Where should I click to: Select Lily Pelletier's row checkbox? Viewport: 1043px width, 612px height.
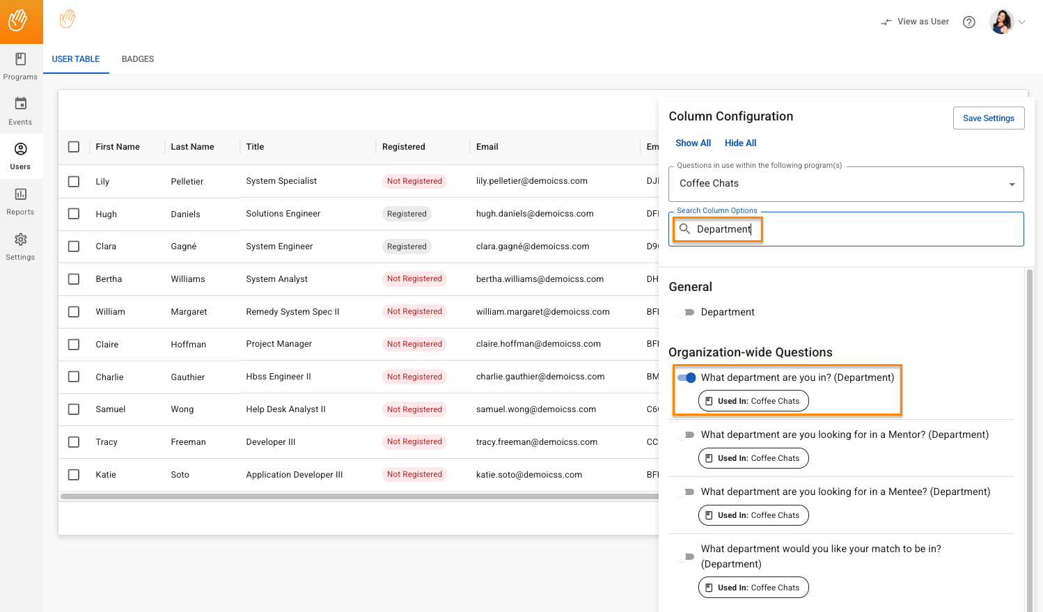click(x=74, y=182)
